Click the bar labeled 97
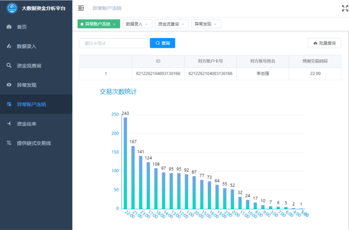 pos(164,190)
